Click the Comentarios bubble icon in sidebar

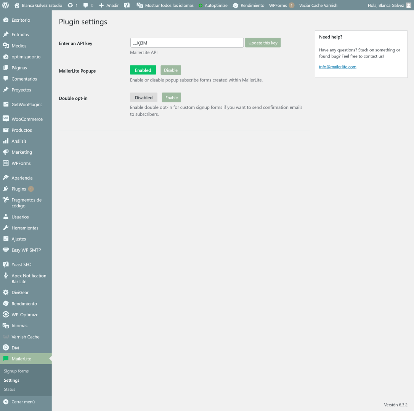pyautogui.click(x=6, y=78)
